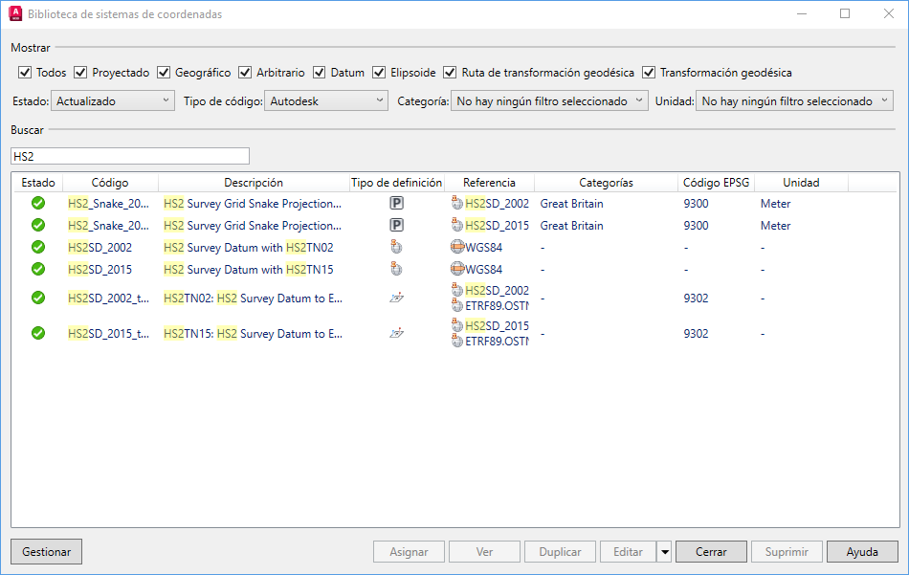Click green status check of HS2SD_2015 row
This screenshot has height=575, width=909.
38,270
